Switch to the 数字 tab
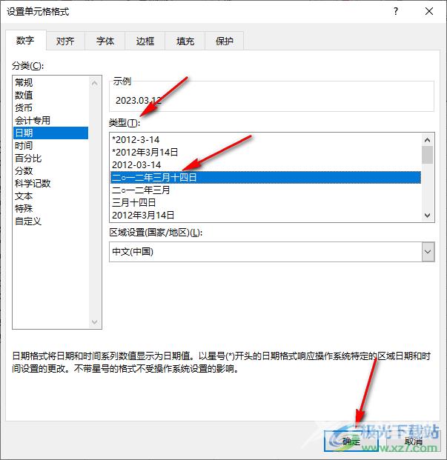This screenshot has width=447, height=460. point(25,40)
